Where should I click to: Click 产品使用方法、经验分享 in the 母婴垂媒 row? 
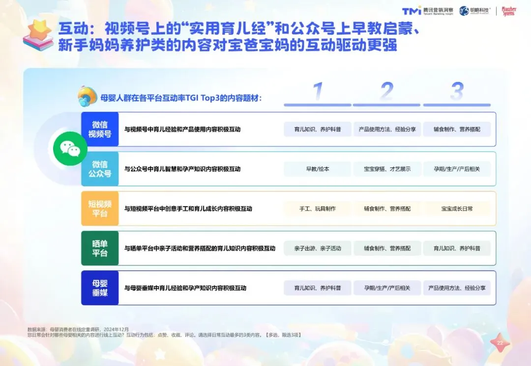[x=457, y=288]
